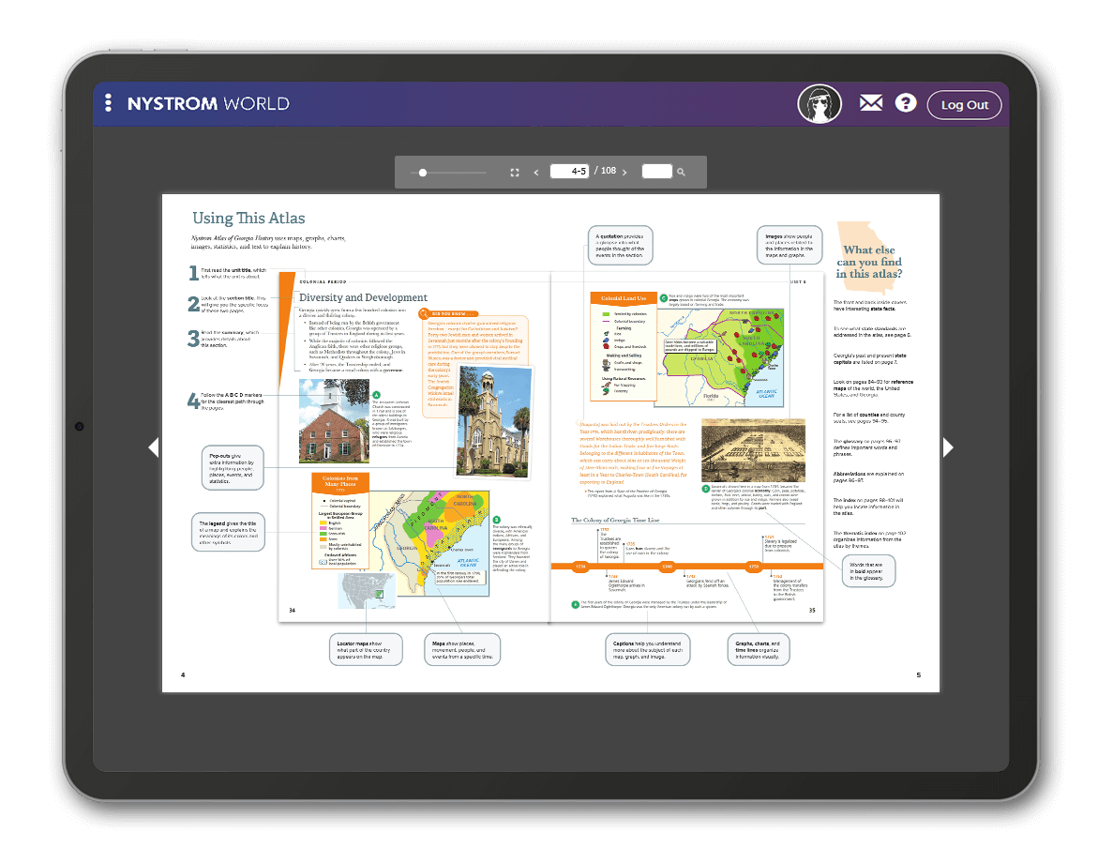Turn to the previous spread with the left arrow

[x=154, y=447]
